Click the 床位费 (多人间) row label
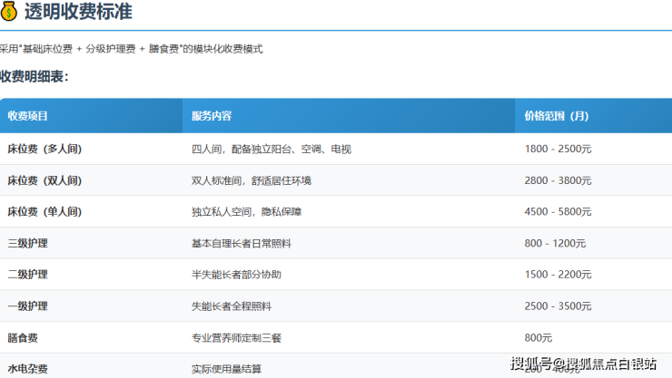Viewport: 672px width, 378px height. 44,149
